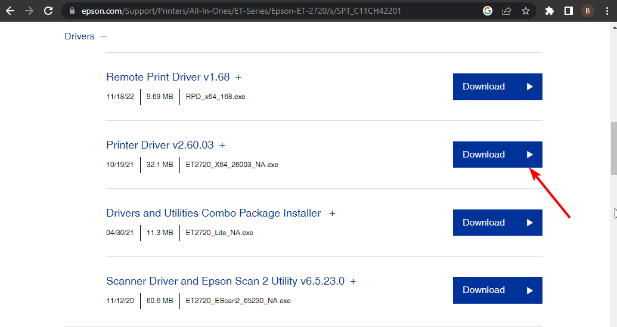Screen dimensions: 617x327
Task: Collapse Drivers using the minus sign
Action: (x=104, y=36)
